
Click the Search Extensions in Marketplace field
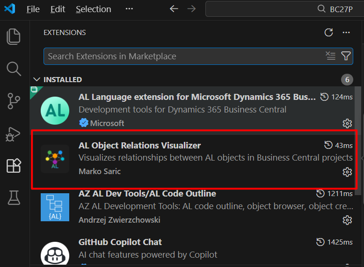coord(185,56)
